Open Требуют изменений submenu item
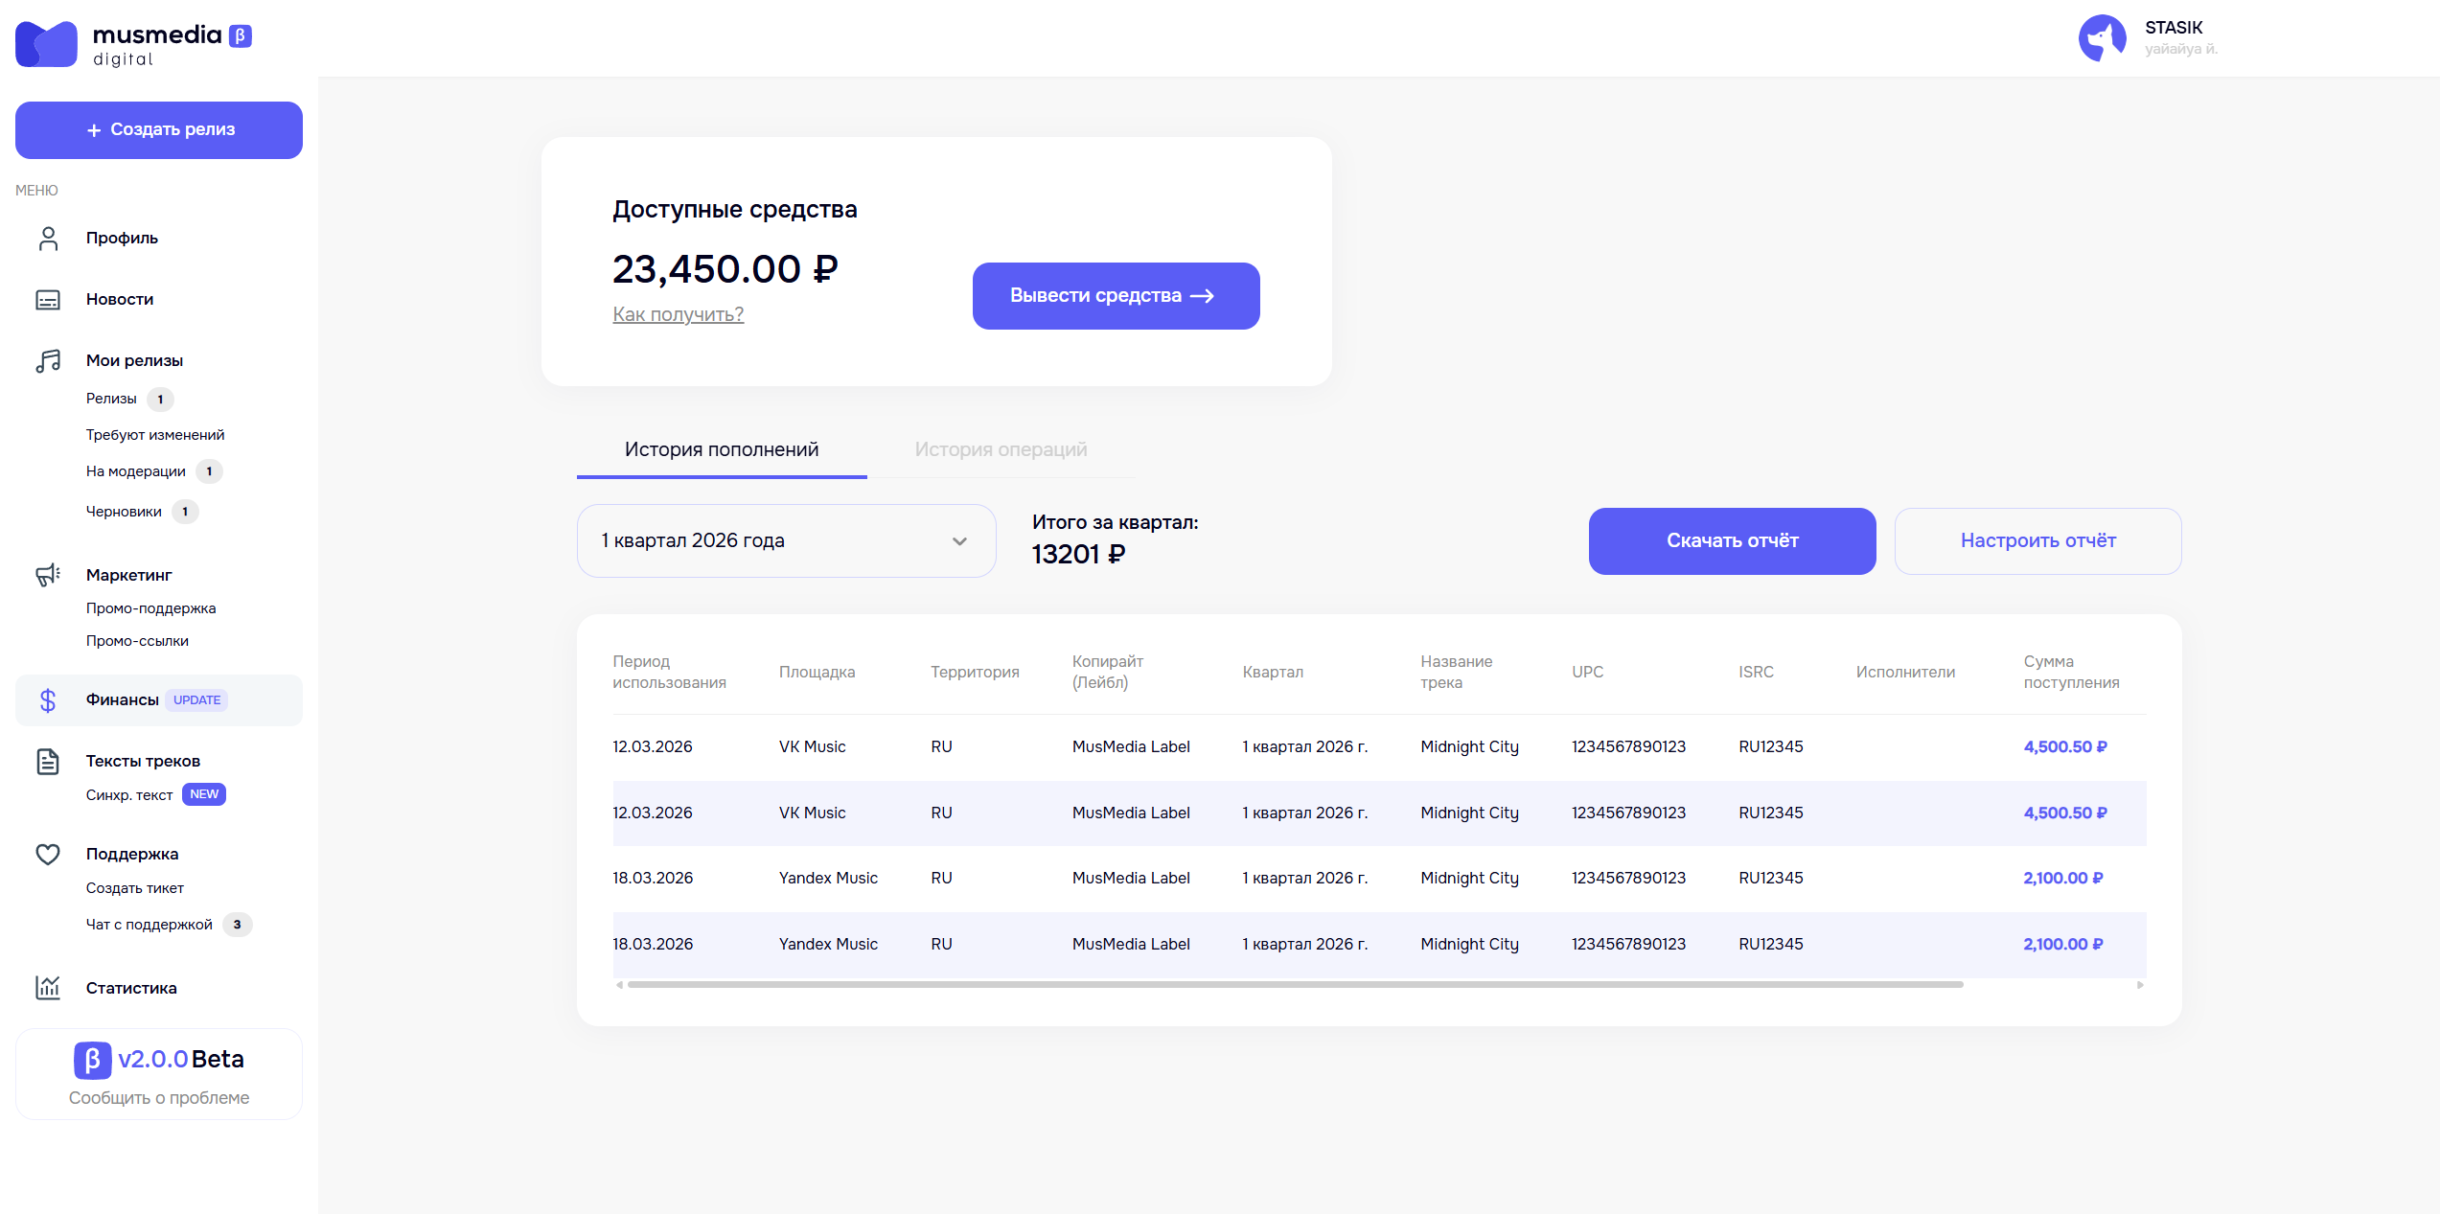The height and width of the screenshot is (1214, 2440). coord(155,435)
